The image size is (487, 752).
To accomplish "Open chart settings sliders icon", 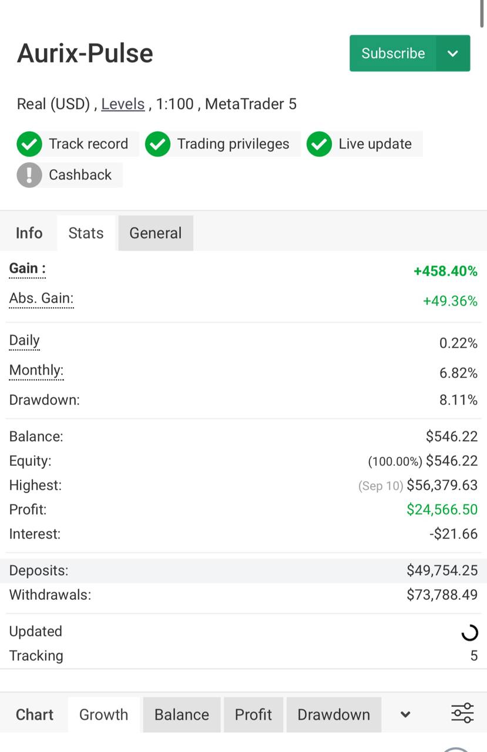I will [x=462, y=713].
